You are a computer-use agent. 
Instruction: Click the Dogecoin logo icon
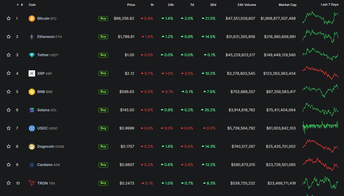pyautogui.click(x=32, y=147)
